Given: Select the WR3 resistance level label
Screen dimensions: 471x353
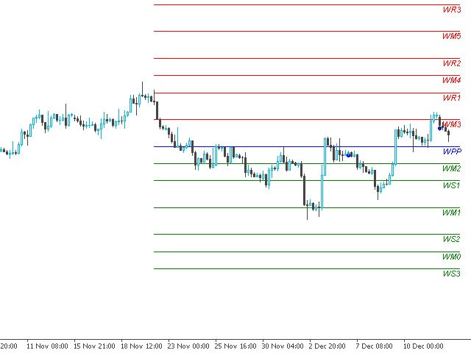Looking at the screenshot, I should (452, 10).
